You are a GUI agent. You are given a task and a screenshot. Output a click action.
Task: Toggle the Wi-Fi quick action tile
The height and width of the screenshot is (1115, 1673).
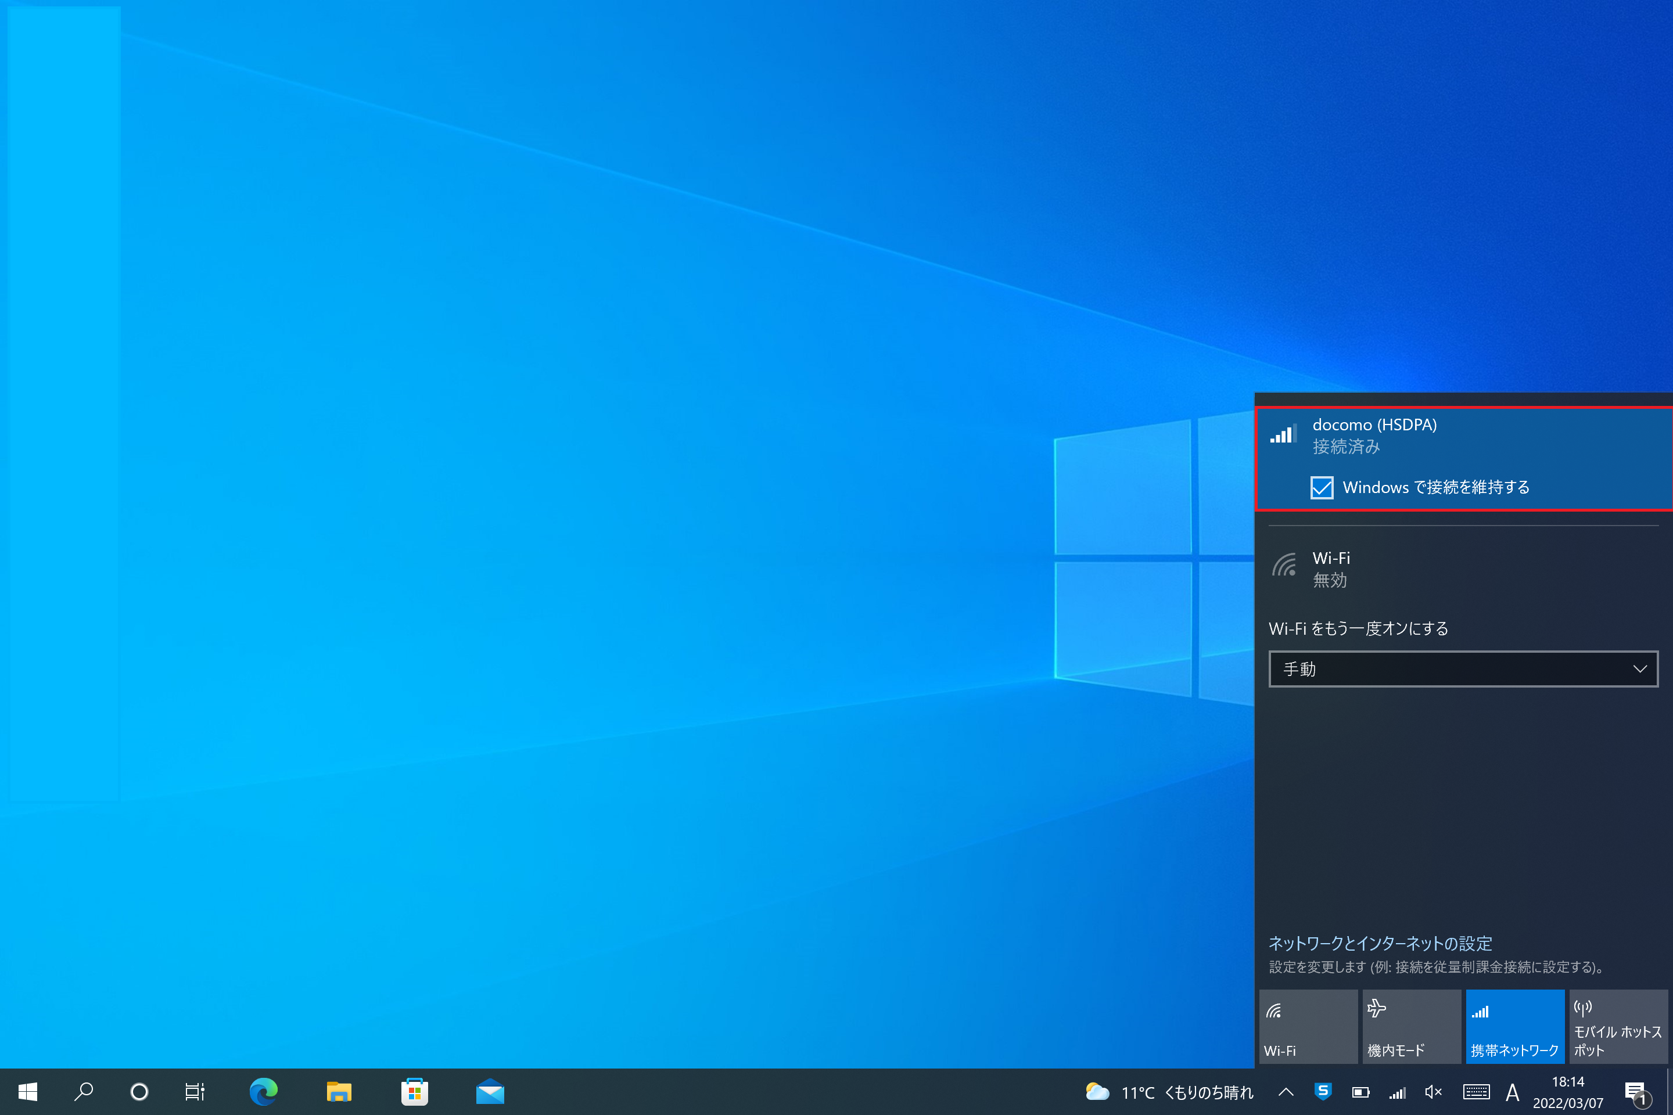pyautogui.click(x=1308, y=1027)
